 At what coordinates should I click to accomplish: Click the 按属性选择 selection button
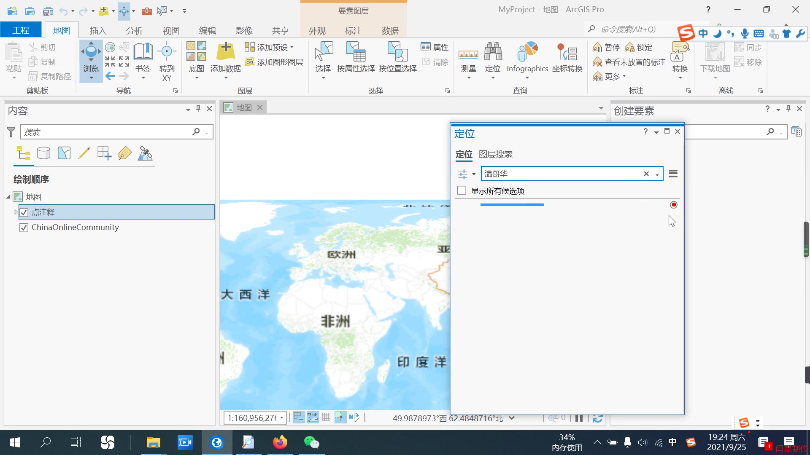click(356, 57)
